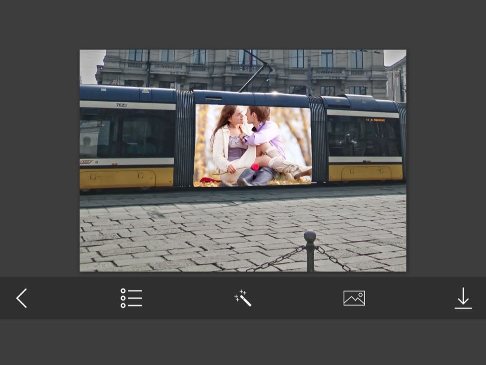The image size is (486, 365).
Task: Click the orange destination display on the tram
Action: pos(375,120)
